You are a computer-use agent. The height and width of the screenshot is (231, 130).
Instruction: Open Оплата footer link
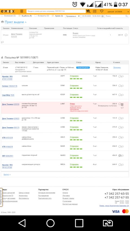pos(65,193)
